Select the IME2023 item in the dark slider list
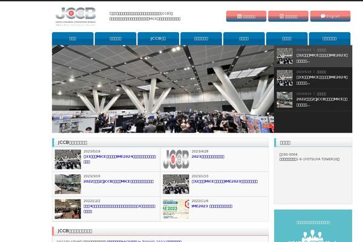This screenshot has width=363, height=242. tap(313, 56)
